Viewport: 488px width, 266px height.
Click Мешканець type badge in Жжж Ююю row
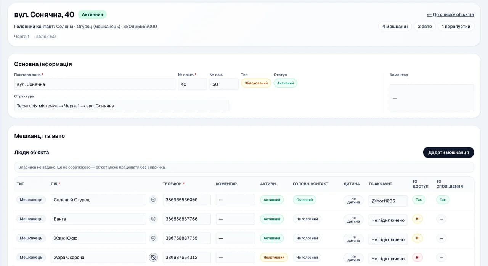pos(31,238)
